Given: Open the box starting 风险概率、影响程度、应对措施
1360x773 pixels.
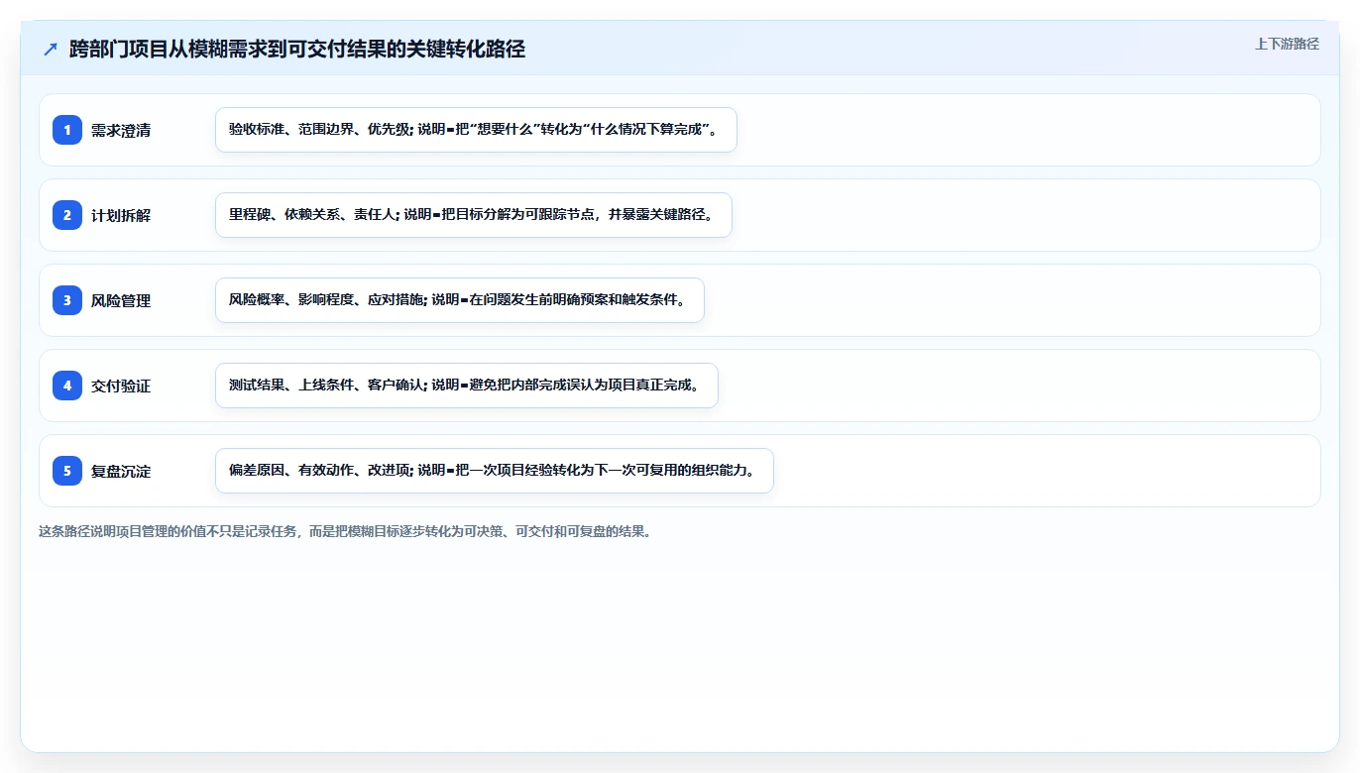Looking at the screenshot, I should click(460, 300).
